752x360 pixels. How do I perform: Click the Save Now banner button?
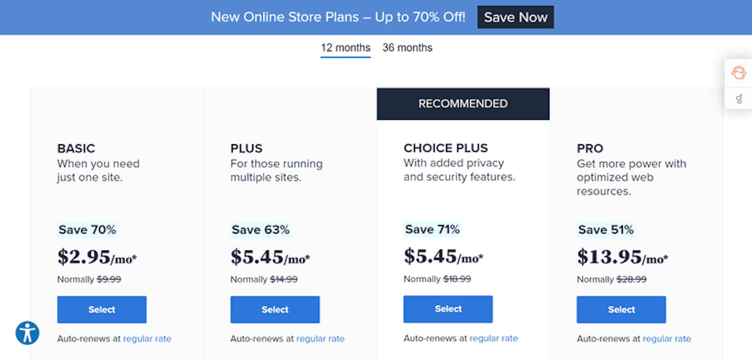[x=516, y=17]
